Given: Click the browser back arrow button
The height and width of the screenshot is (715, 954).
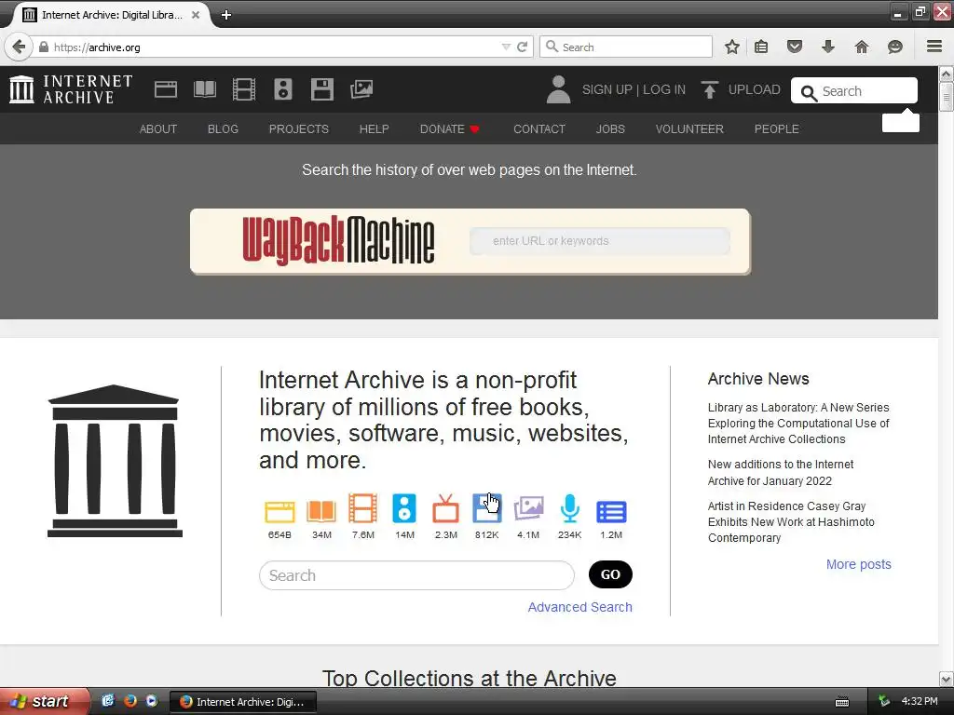Looking at the screenshot, I should [19, 47].
